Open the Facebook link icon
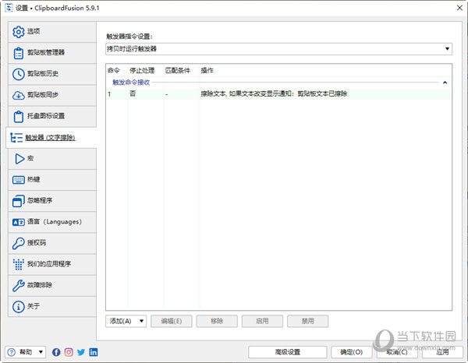The width and height of the screenshot is (468, 363). pyautogui.click(x=56, y=352)
